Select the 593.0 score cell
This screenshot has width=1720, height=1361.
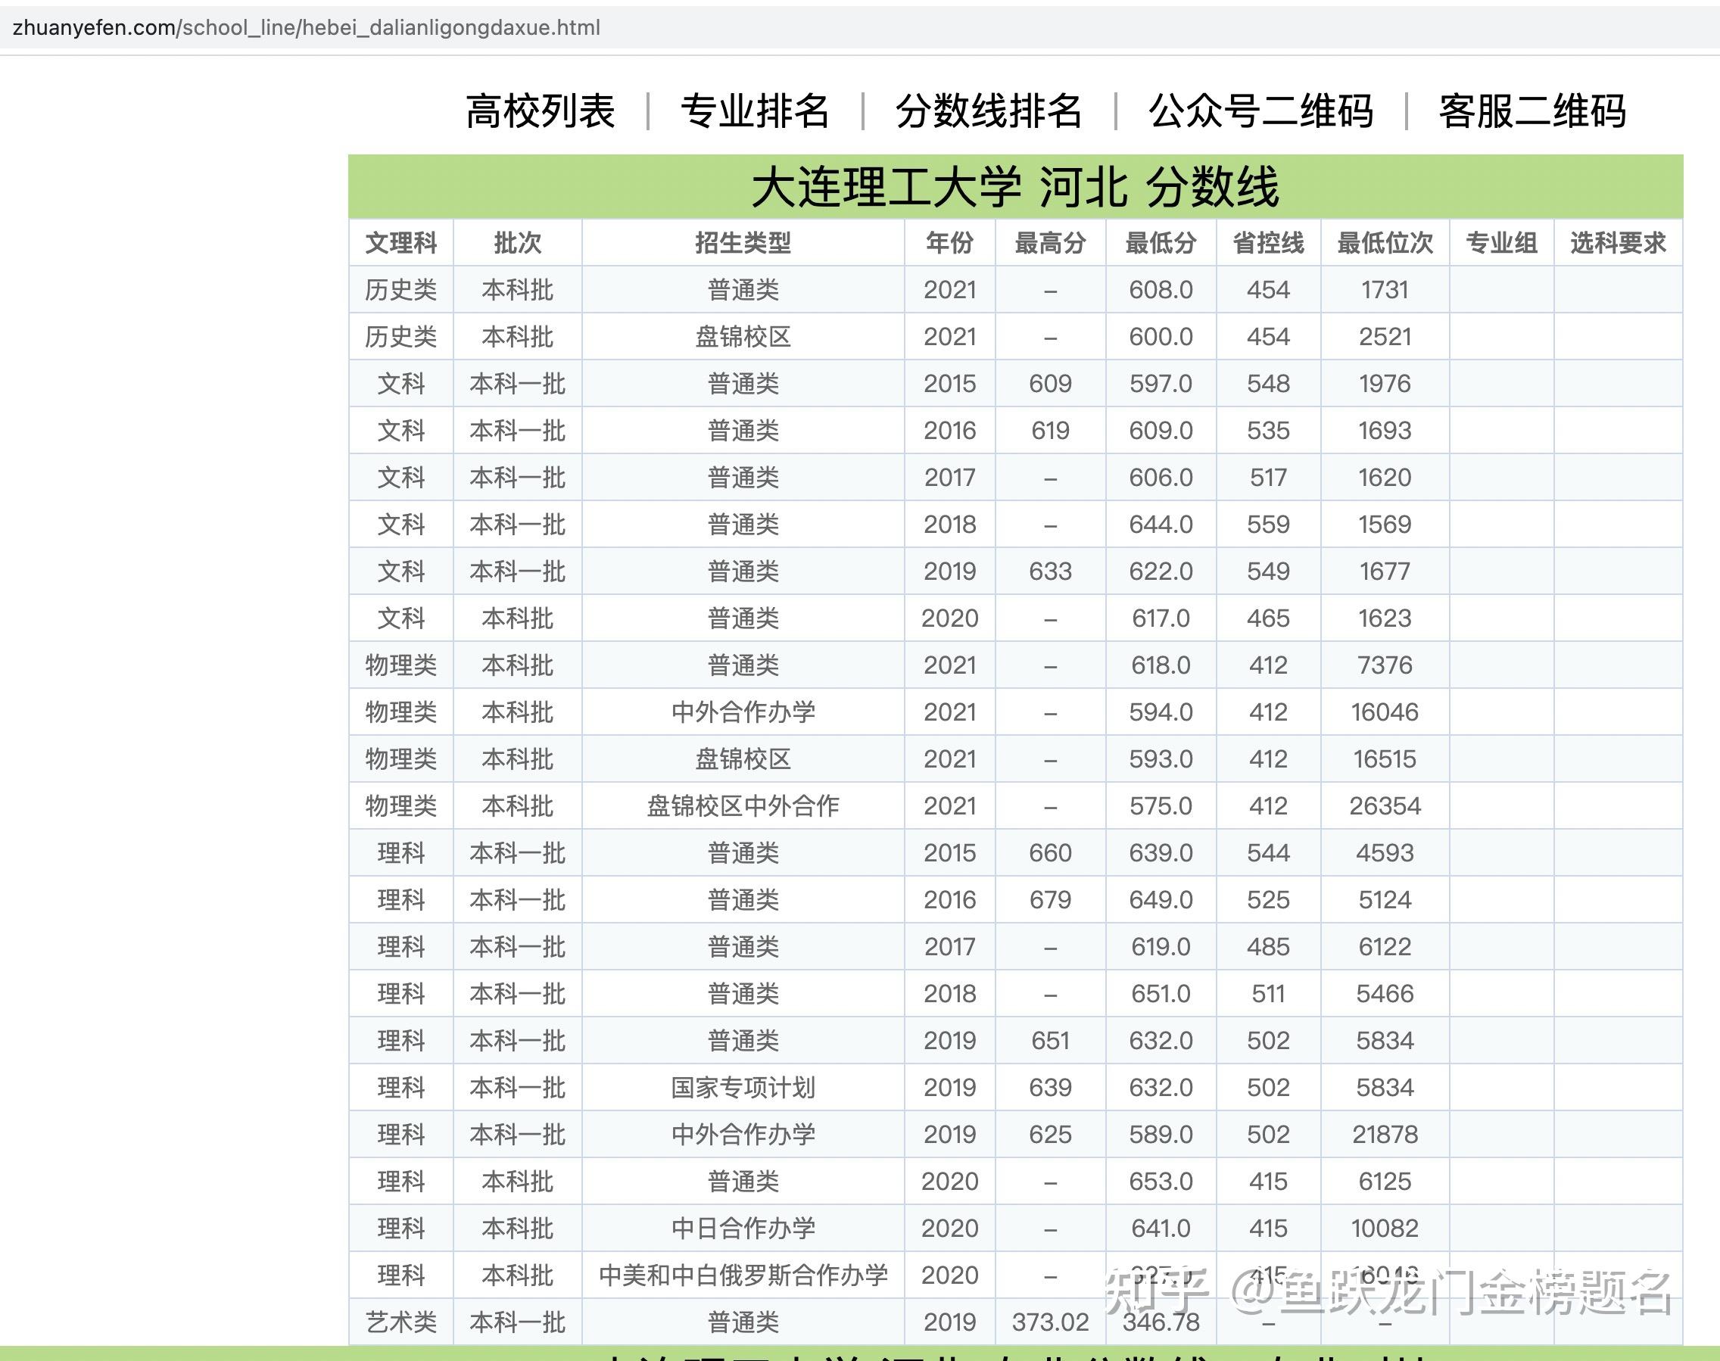pyautogui.click(x=1161, y=759)
